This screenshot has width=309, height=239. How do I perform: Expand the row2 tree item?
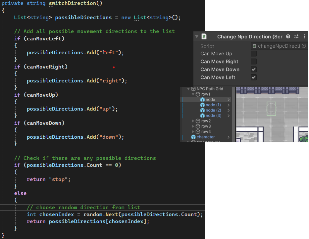[193, 121]
